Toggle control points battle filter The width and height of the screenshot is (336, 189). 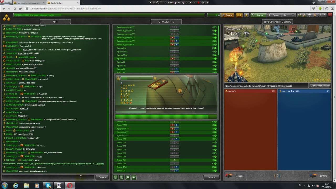pos(134,177)
